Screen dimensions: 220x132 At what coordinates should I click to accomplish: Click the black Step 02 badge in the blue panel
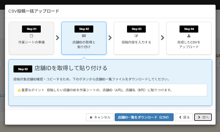(x=23, y=69)
